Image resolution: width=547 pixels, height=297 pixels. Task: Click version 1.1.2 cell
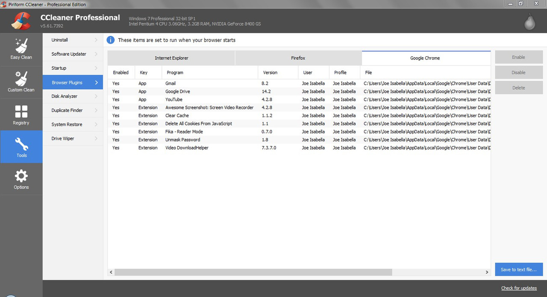click(x=267, y=115)
